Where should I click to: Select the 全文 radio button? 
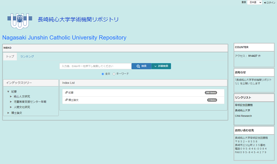[x=103, y=74]
